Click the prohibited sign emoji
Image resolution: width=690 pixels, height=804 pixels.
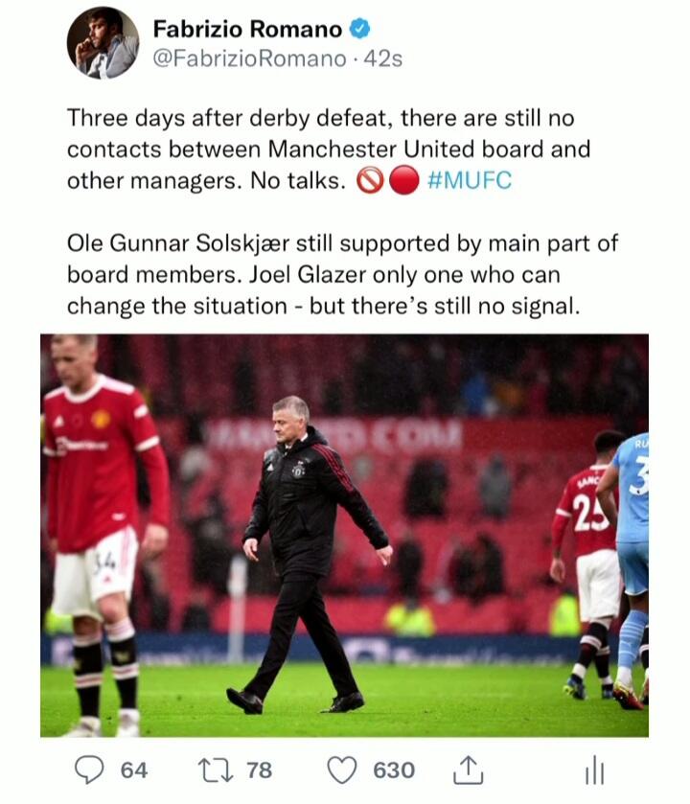click(x=370, y=180)
